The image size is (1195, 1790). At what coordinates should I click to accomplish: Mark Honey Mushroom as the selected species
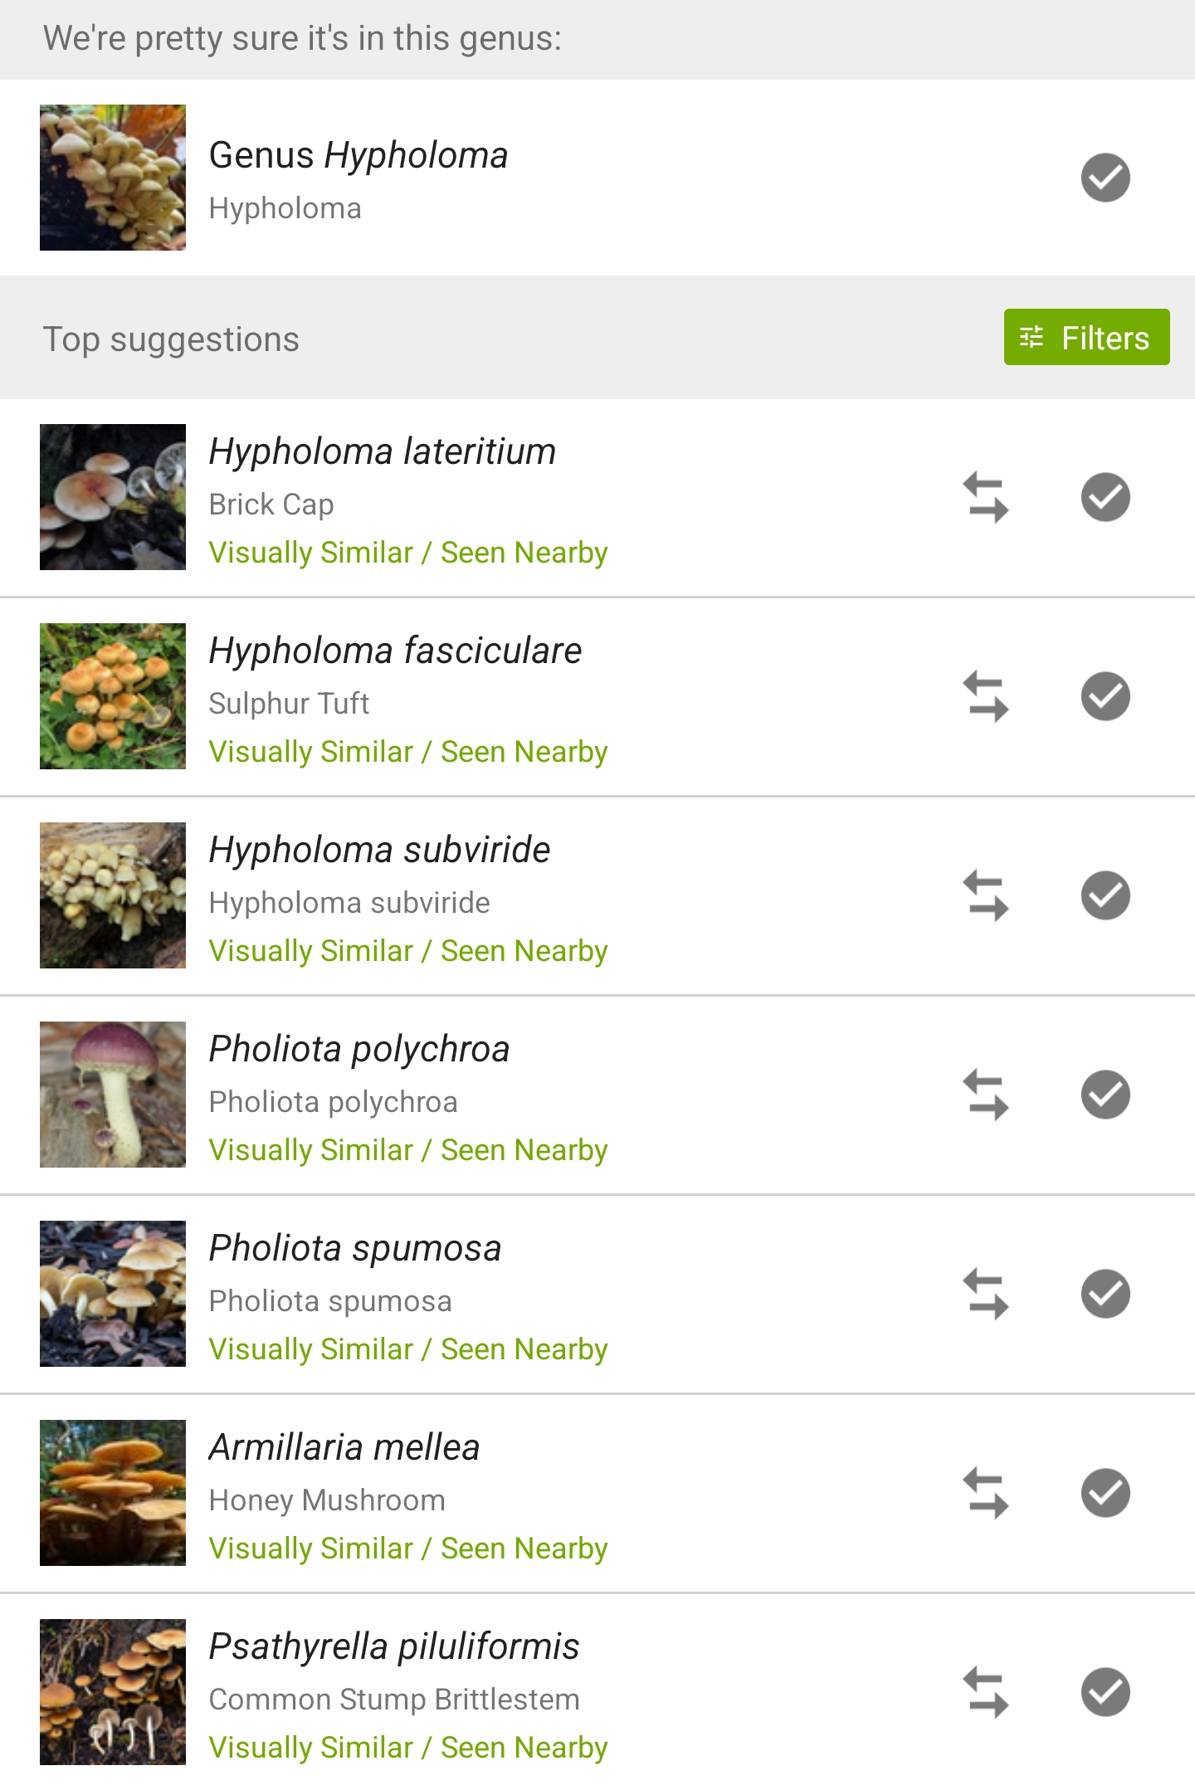click(1105, 1493)
